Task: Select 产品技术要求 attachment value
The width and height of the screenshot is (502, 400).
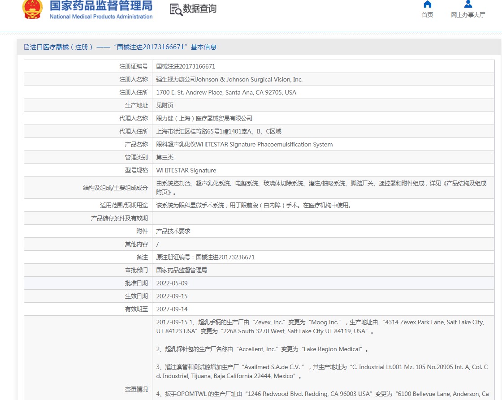Action: point(173,232)
